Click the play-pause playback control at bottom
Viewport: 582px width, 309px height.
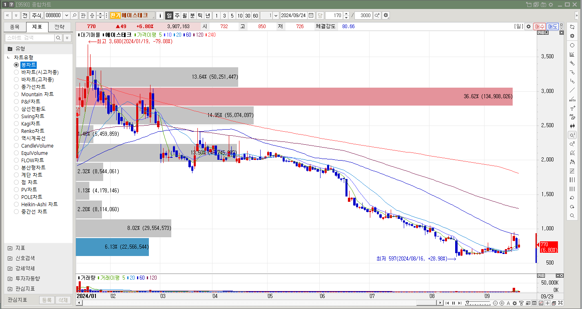point(454,303)
